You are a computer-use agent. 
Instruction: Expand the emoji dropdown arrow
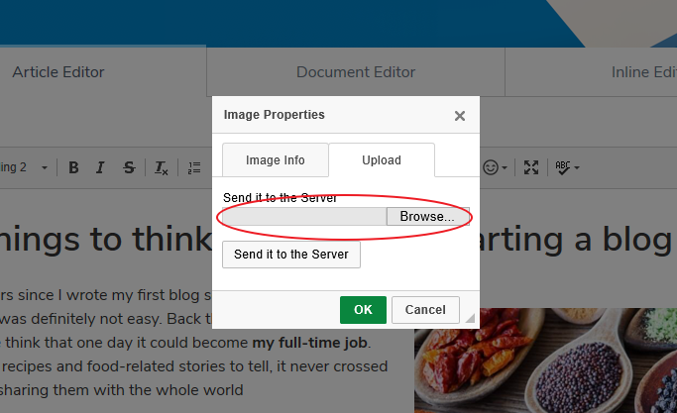[x=505, y=167]
